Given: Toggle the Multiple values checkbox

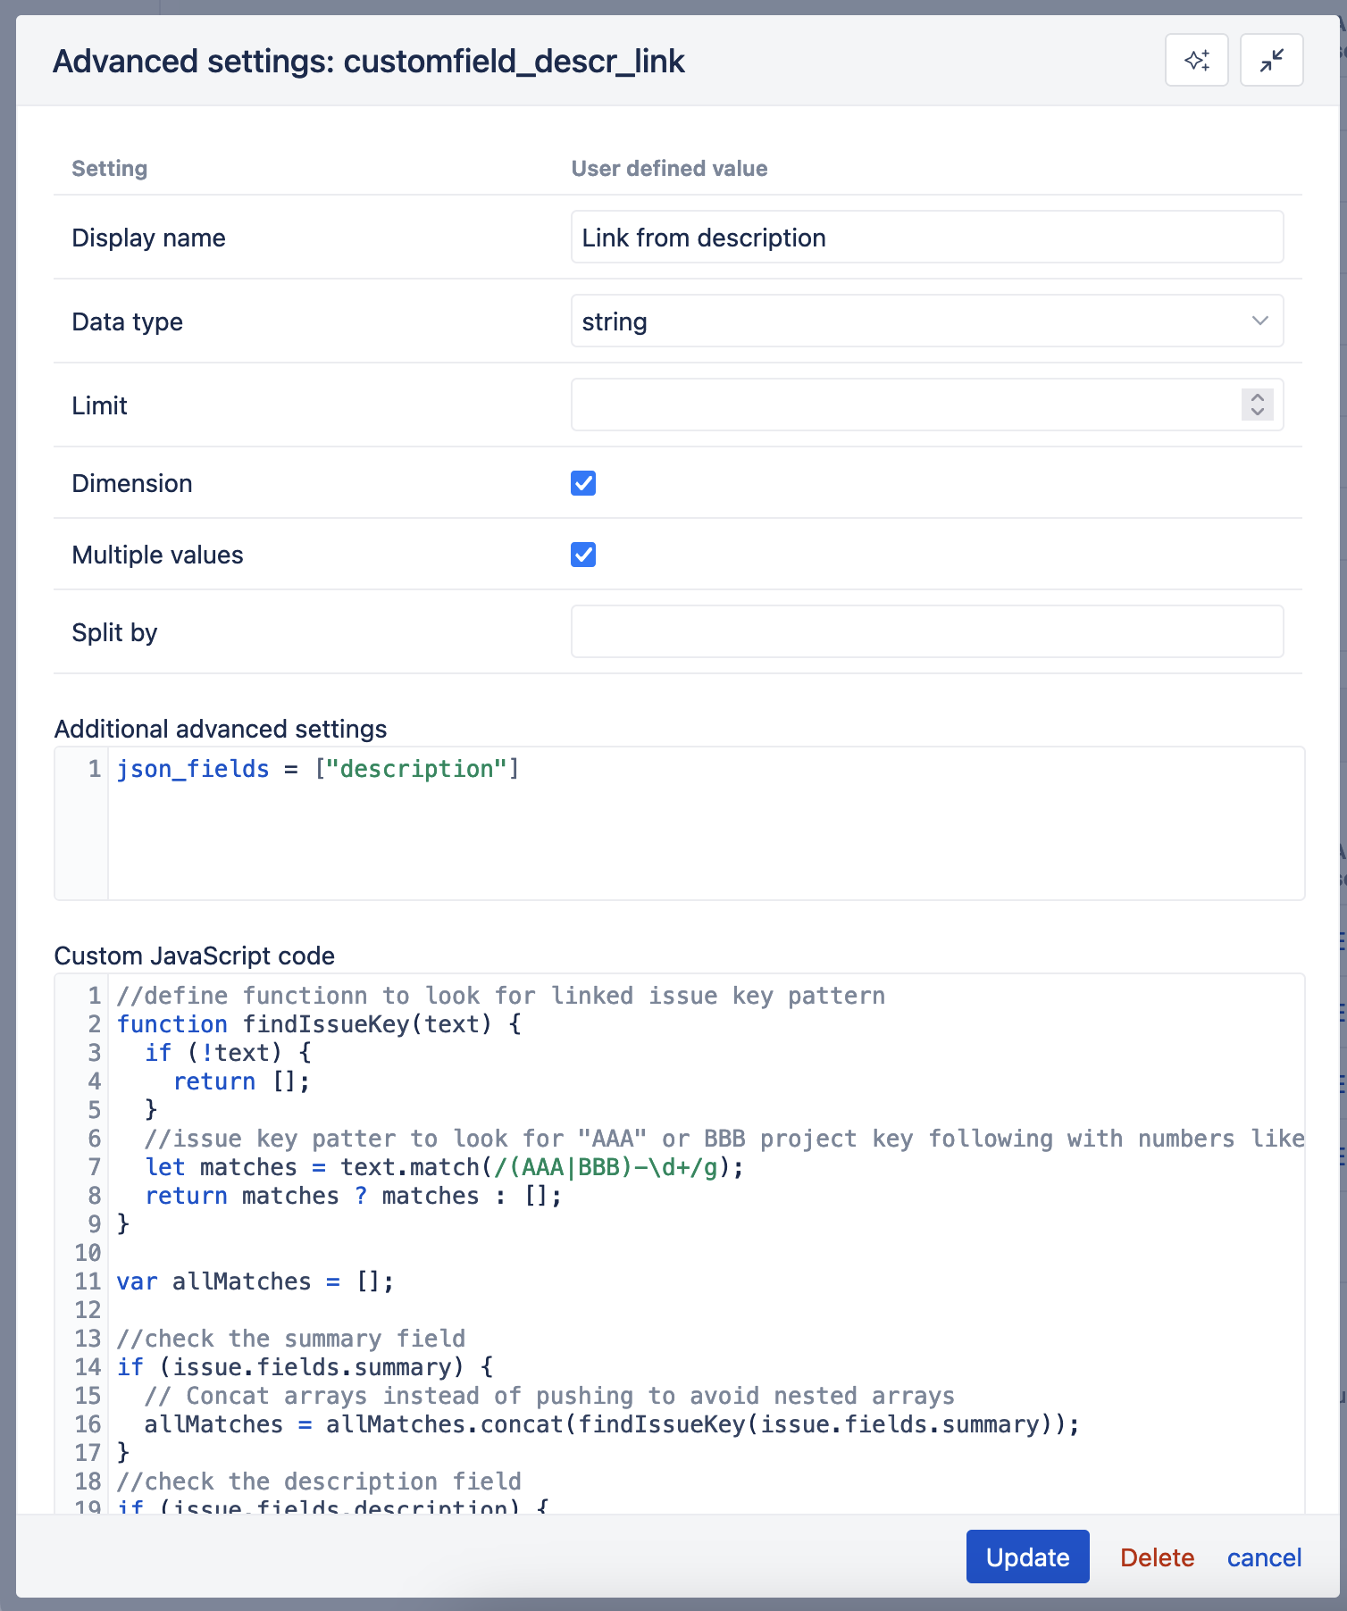Looking at the screenshot, I should [583, 555].
